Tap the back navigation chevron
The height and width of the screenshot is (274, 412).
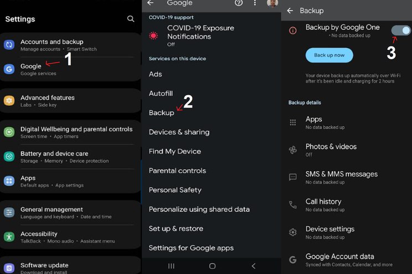click(x=253, y=266)
